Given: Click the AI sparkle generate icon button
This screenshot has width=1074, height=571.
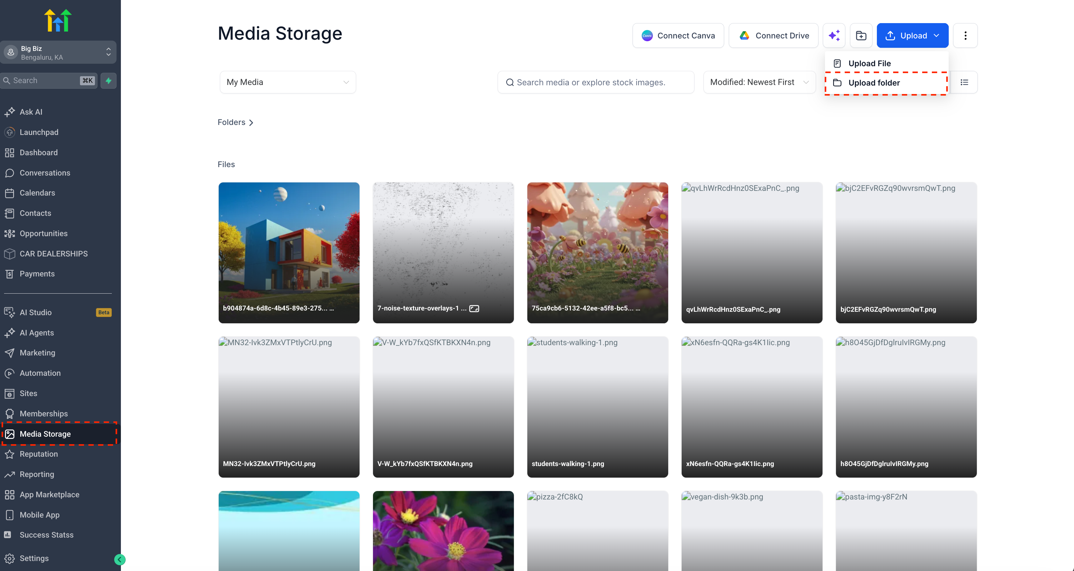Looking at the screenshot, I should pyautogui.click(x=834, y=35).
